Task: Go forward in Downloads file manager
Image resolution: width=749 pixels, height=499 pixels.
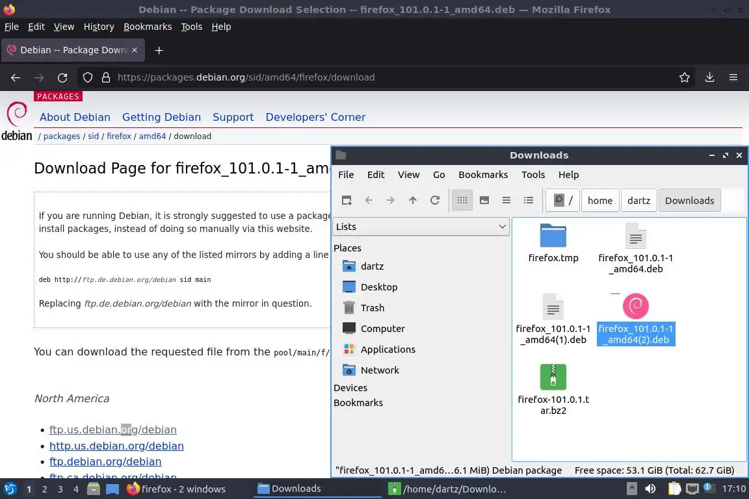Action: 391,201
